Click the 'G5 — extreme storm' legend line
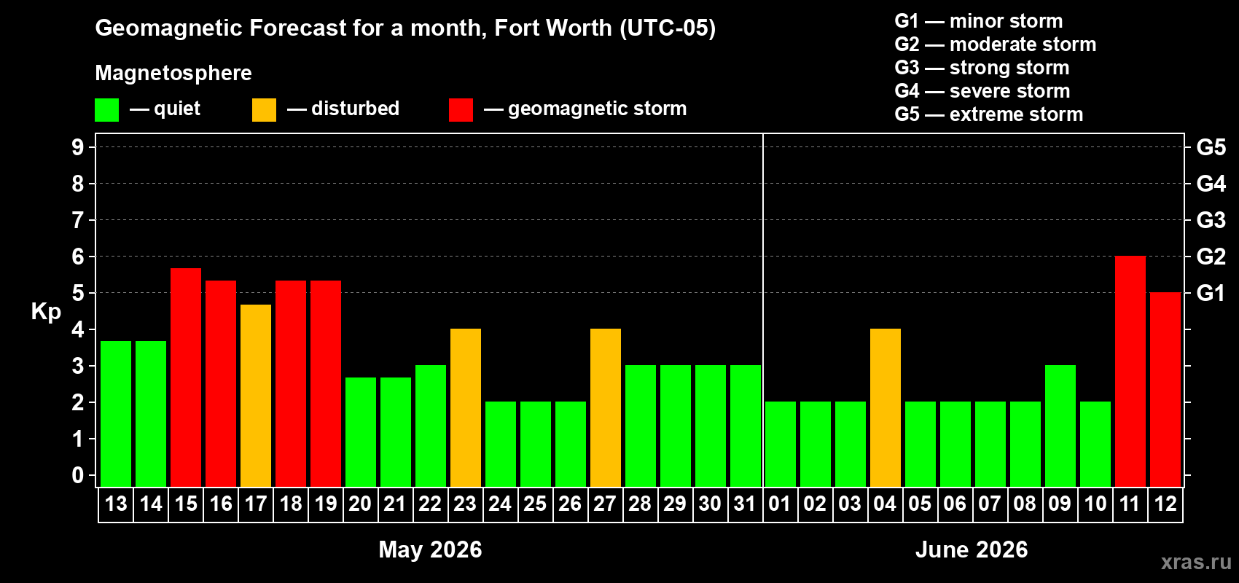1239x583 pixels. tap(989, 114)
